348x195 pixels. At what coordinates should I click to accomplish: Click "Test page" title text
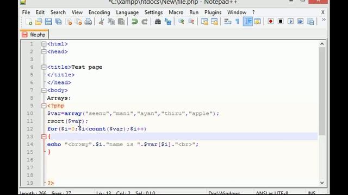tap(87, 67)
